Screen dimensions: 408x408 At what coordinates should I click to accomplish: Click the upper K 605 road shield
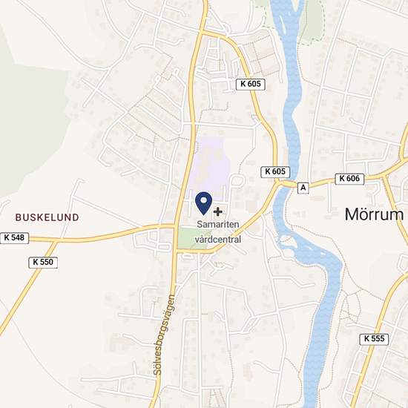[250, 85]
